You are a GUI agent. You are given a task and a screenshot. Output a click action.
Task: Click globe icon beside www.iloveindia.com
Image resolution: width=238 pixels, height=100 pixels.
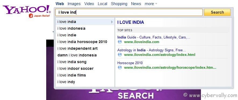[120, 42]
